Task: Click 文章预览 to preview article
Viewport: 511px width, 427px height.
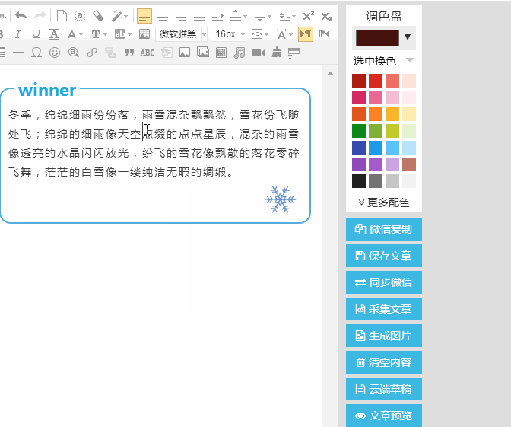Action: [384, 416]
